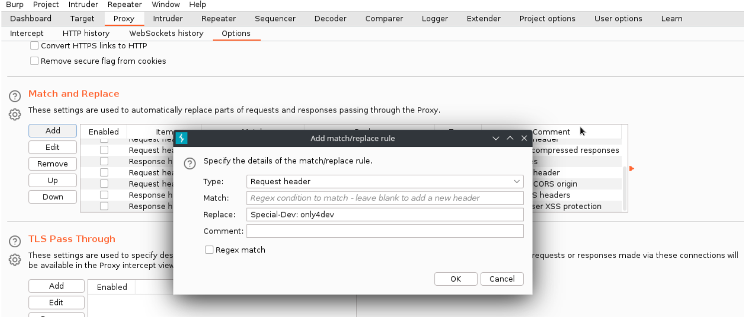The image size is (744, 317).
Task: Enable the Regex match checkbox
Action: (209, 250)
